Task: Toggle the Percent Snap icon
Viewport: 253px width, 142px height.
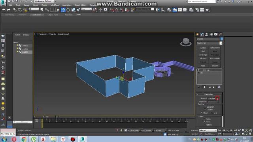Action: (122, 10)
